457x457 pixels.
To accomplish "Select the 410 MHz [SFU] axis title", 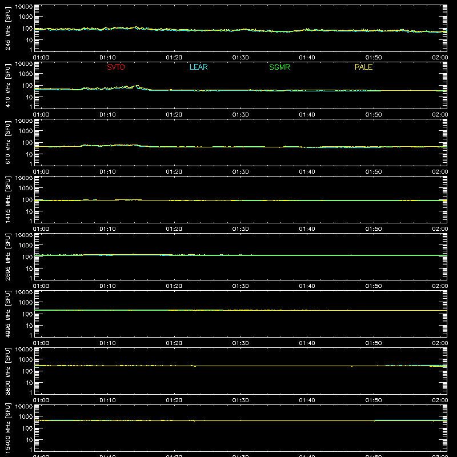I will [7, 85].
